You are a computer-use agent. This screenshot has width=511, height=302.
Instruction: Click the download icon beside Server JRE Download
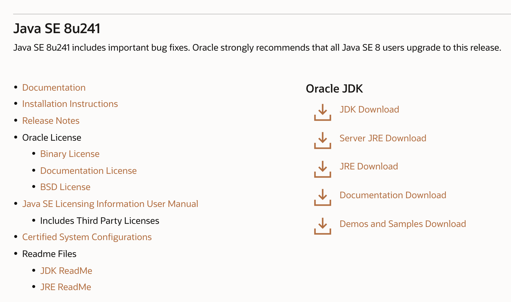323,141
